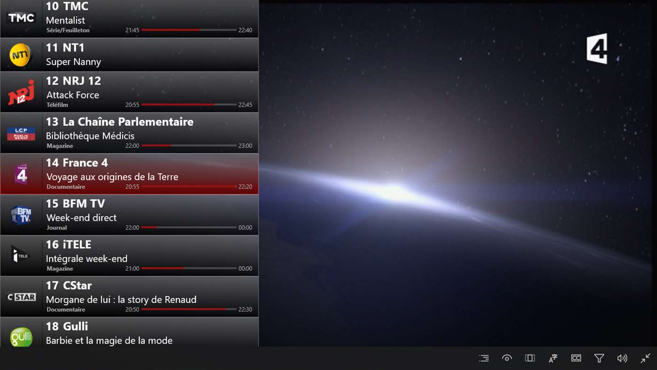Toggle closed captions CC icon

[576, 358]
